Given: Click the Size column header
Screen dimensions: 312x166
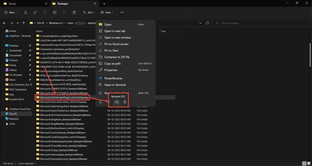Looking at the screenshot, I should [163, 31].
